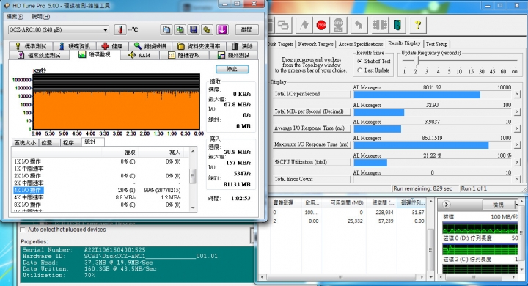
Task: Open the 標準測試 benchmark tab with bulb icon
Action: (x=32, y=46)
